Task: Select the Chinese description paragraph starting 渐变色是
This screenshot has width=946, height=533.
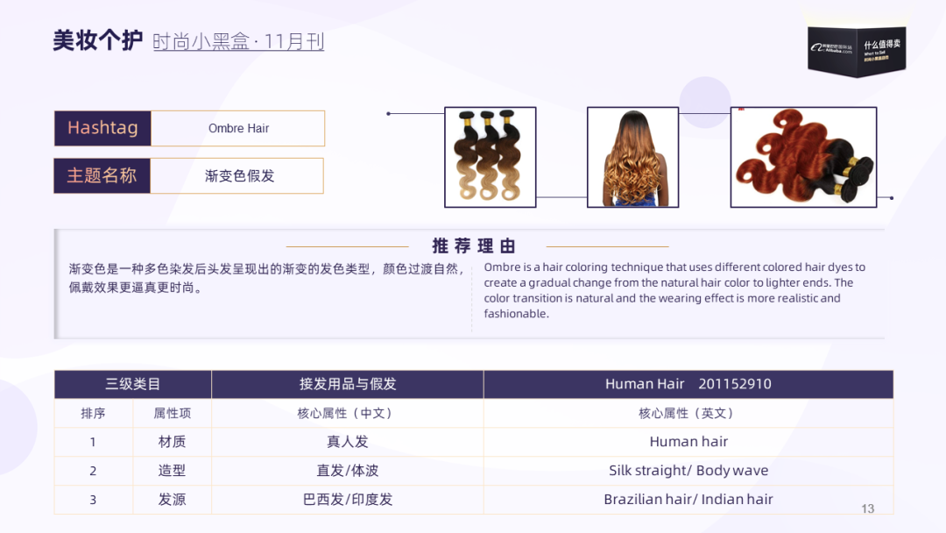Action: (266, 278)
